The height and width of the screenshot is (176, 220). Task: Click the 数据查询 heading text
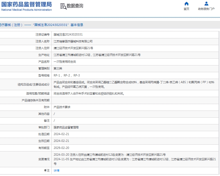tap(75, 6)
